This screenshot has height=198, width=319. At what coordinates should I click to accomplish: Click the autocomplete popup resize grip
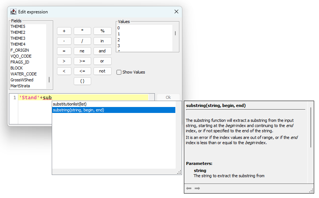coord(179,172)
